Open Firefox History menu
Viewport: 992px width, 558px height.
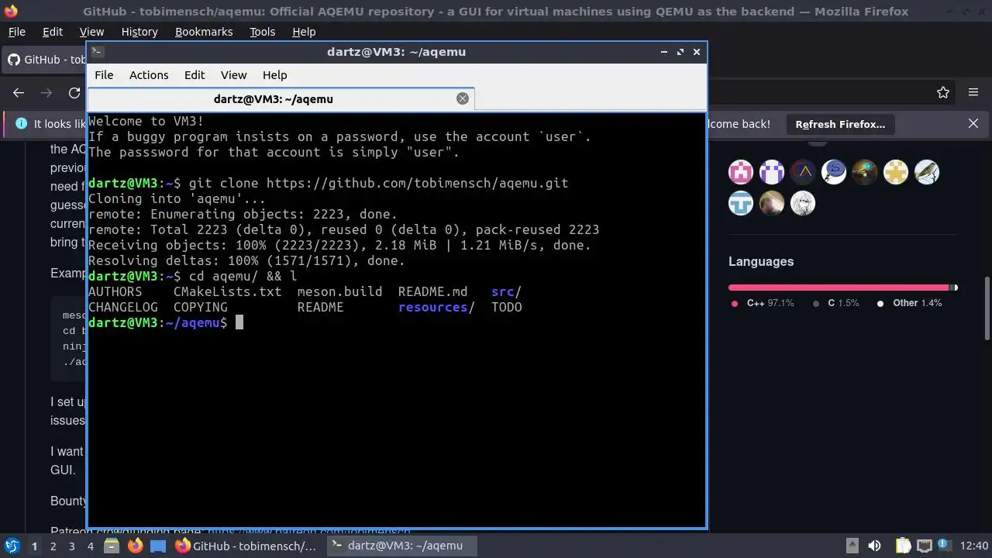pyautogui.click(x=139, y=32)
